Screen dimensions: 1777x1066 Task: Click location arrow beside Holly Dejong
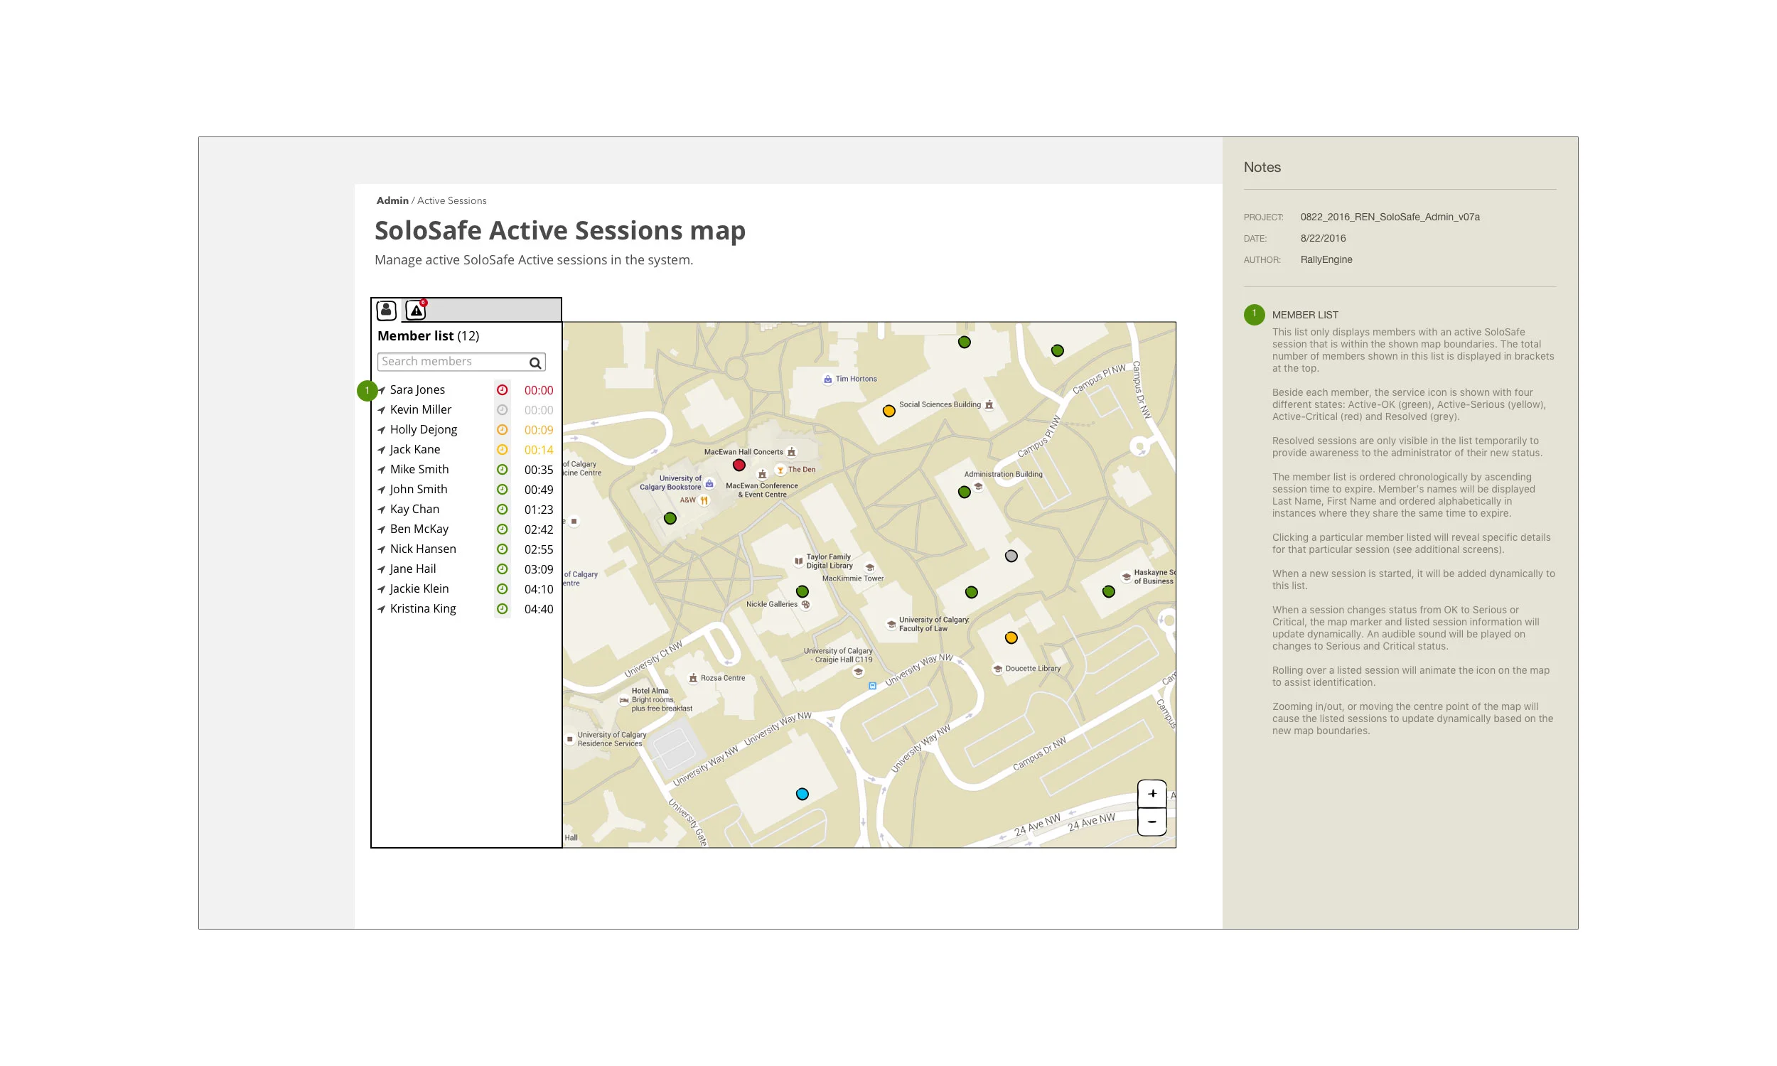click(382, 430)
